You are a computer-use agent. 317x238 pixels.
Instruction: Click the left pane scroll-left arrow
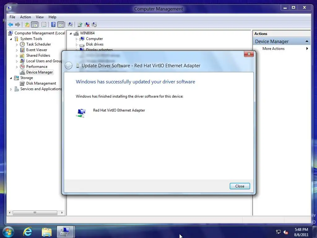(10, 213)
